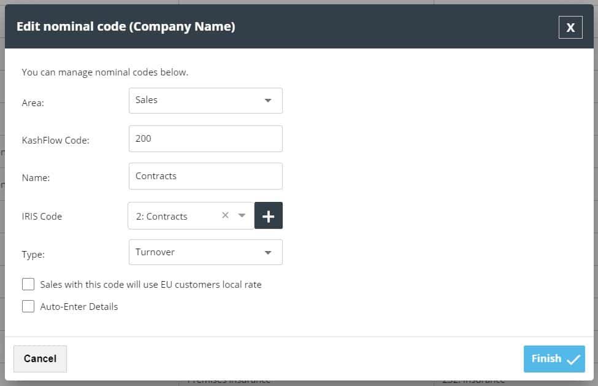598x386 pixels.
Task: Click the Type field's caret arrow
Action: tap(268, 252)
